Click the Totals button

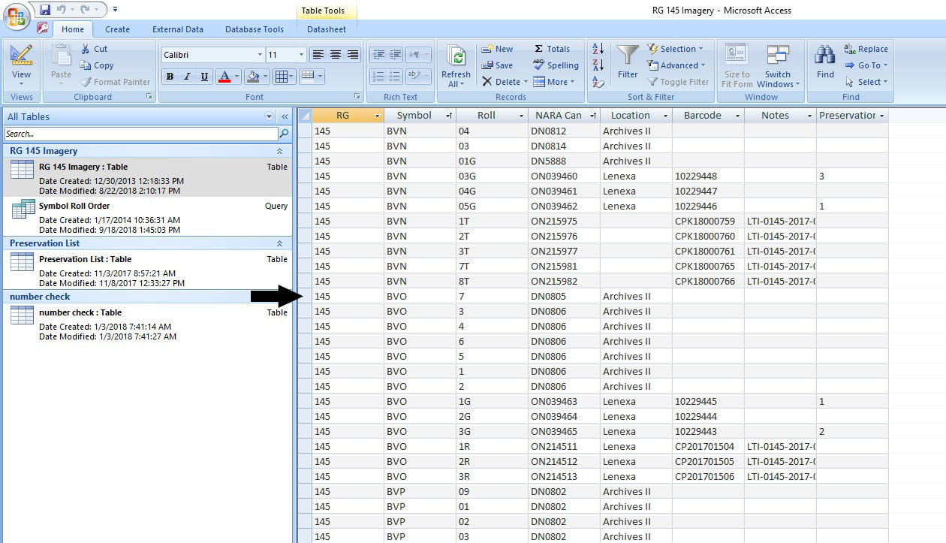click(552, 49)
